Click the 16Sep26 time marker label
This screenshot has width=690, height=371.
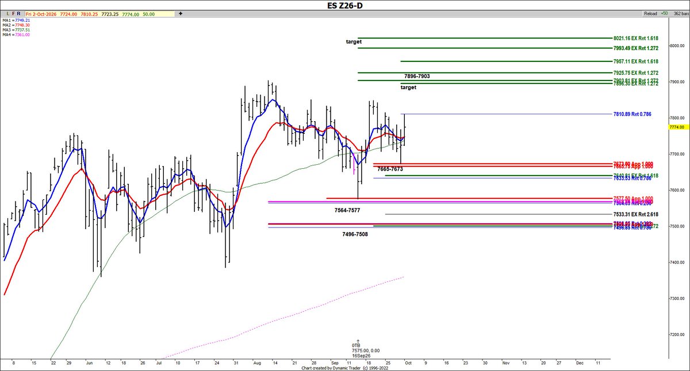tap(361, 356)
